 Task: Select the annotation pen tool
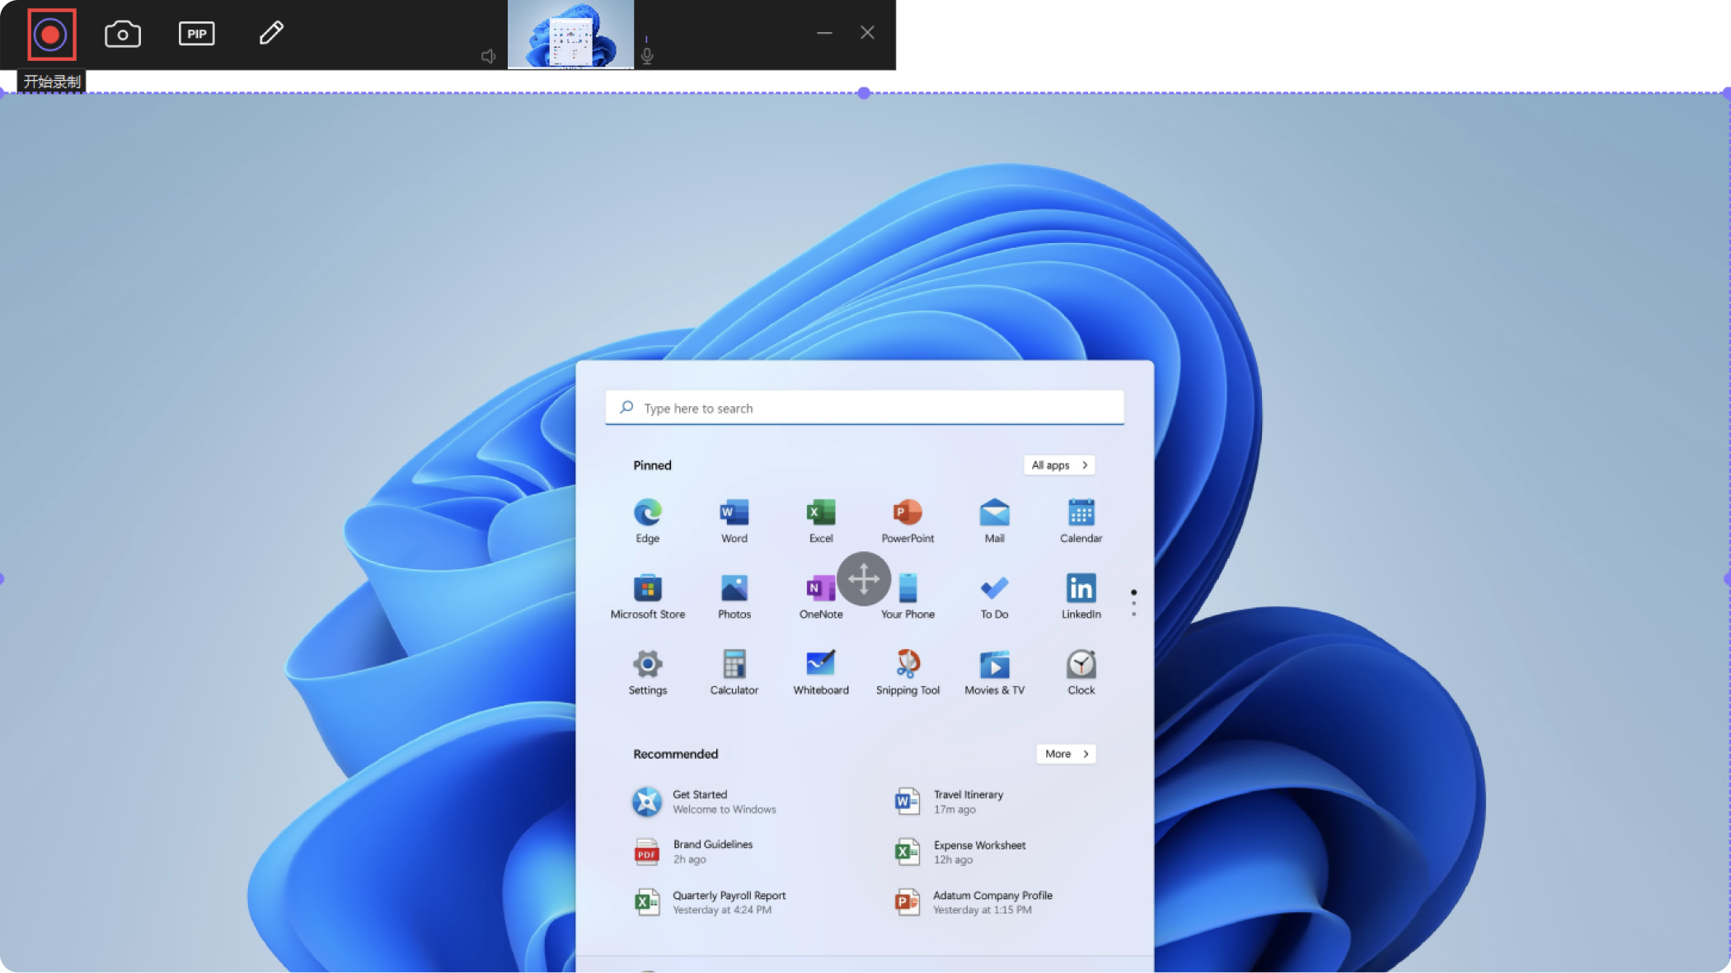click(x=271, y=33)
